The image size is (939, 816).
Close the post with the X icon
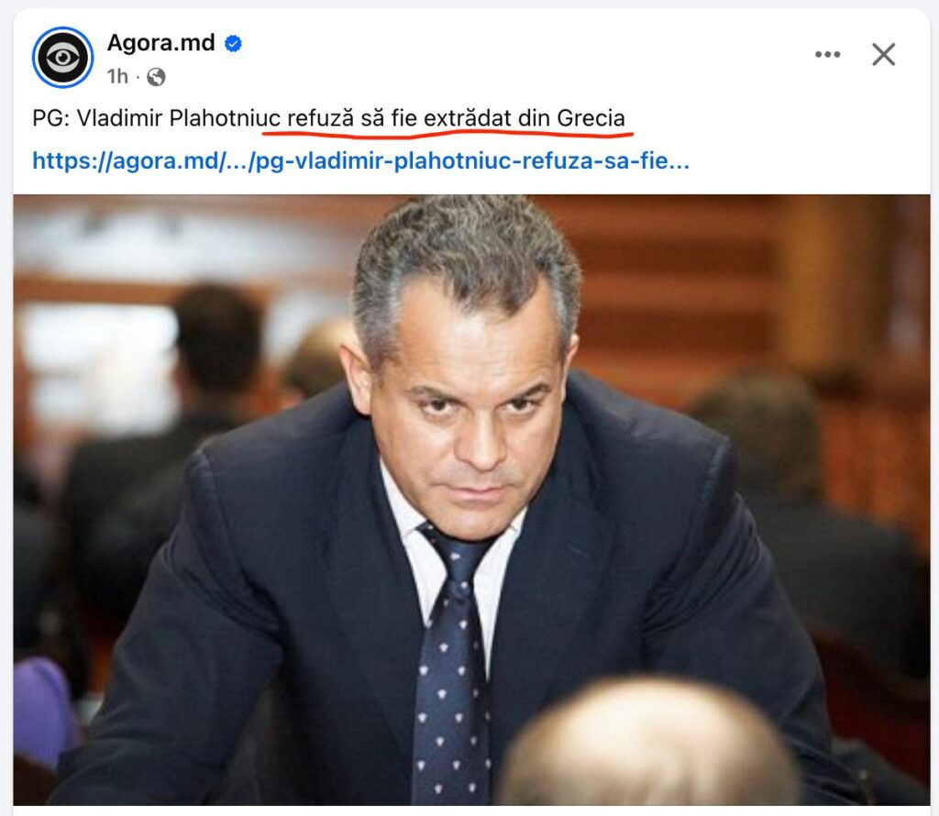[883, 54]
